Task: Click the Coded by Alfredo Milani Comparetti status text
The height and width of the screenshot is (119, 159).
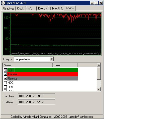Action: [x=52, y=117]
